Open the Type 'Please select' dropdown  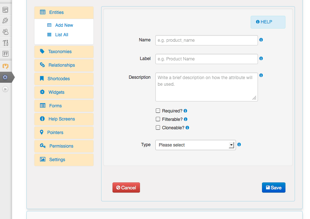[x=195, y=145]
